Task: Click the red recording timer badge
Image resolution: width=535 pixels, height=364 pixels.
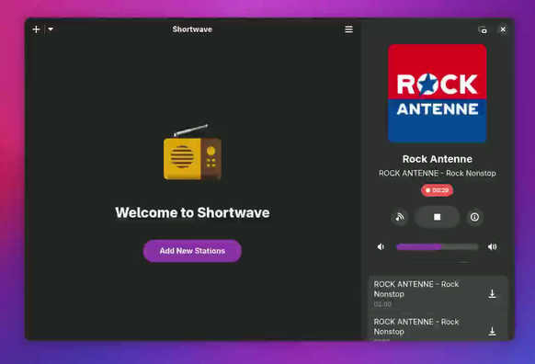Action: coord(437,190)
